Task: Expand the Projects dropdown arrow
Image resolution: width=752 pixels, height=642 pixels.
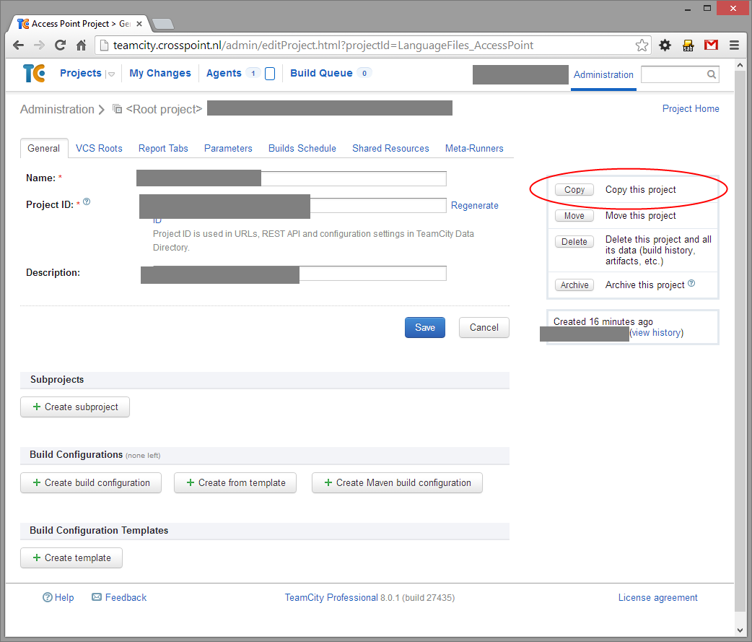Action: click(111, 74)
